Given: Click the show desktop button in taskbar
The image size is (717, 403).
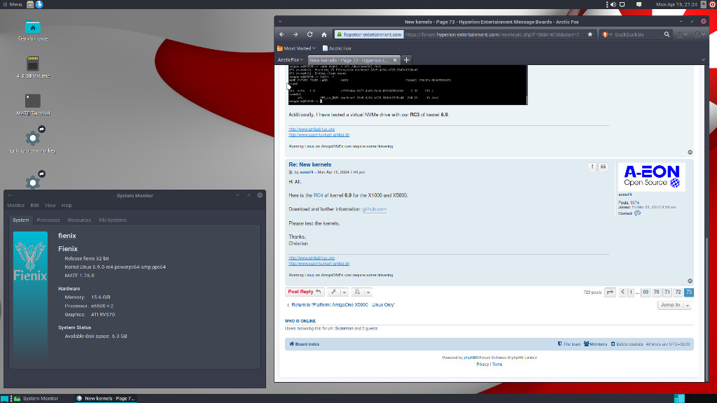Looking at the screenshot, I should click(x=4, y=398).
